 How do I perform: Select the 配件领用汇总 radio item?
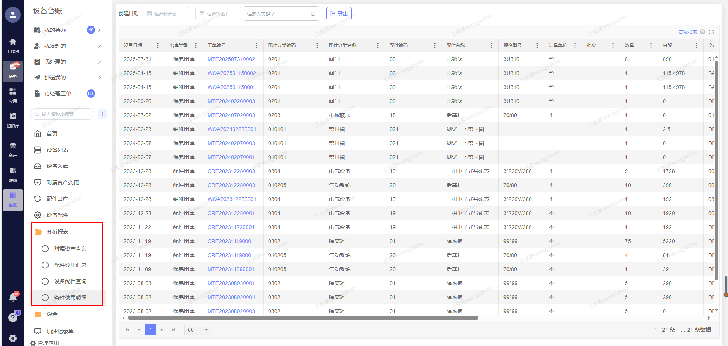click(45, 265)
